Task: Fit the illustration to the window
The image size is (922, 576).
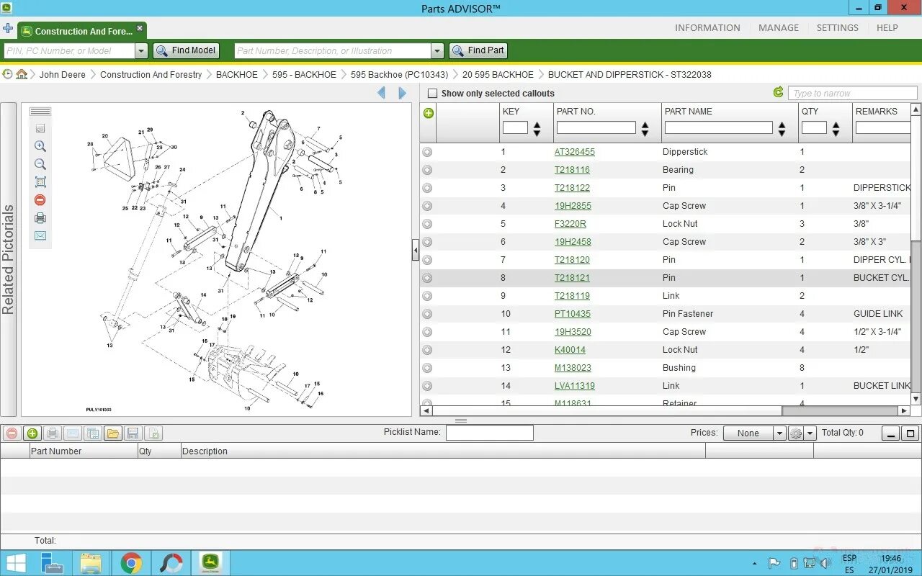Action: click(x=40, y=182)
